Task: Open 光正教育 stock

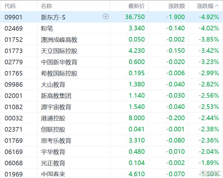Action: 53,163
